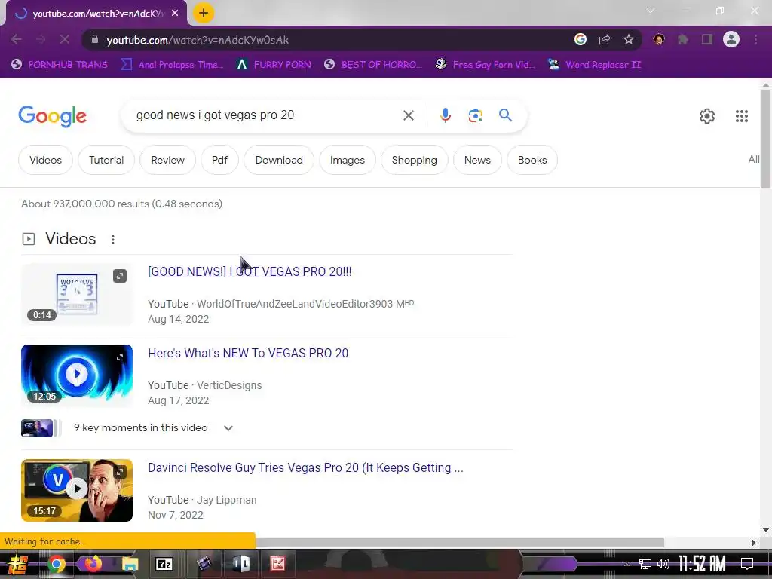This screenshot has width=772, height=579.
Task: Select the Images filter chip
Action: pos(347,160)
